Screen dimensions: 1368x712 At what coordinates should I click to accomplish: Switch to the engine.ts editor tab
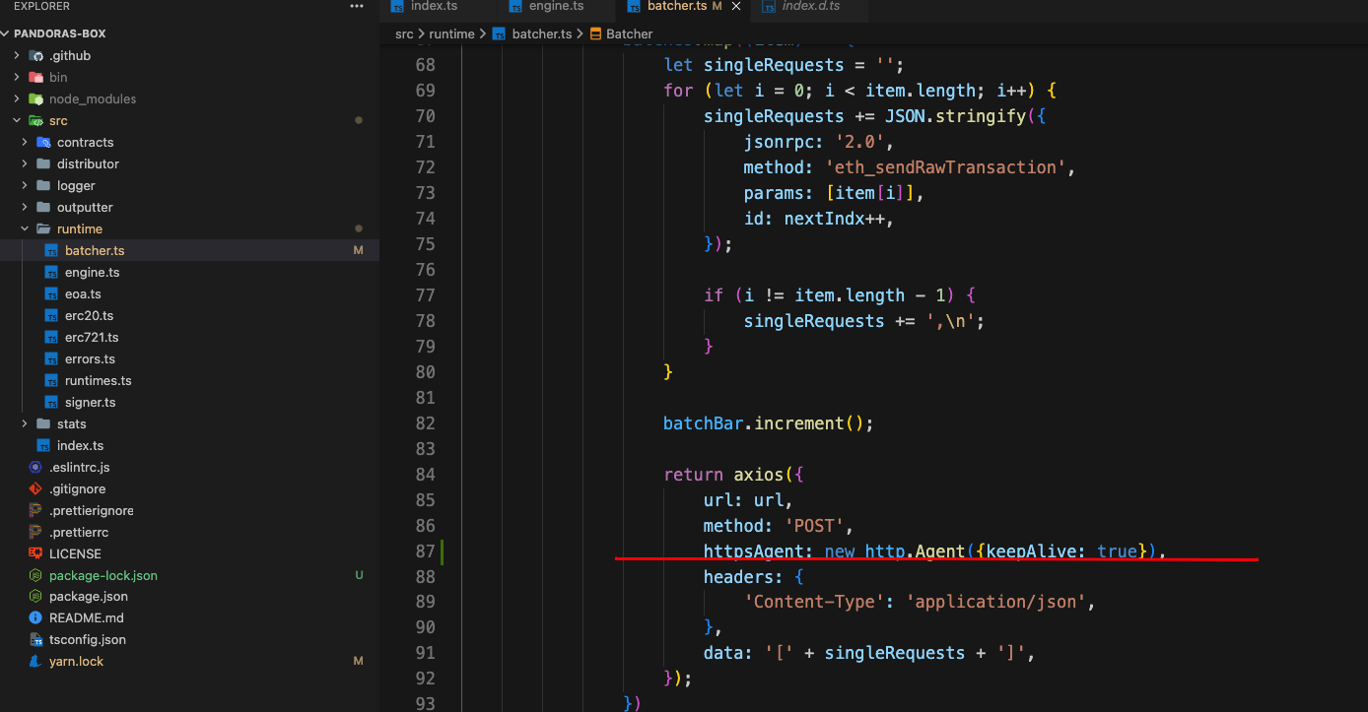click(x=556, y=6)
